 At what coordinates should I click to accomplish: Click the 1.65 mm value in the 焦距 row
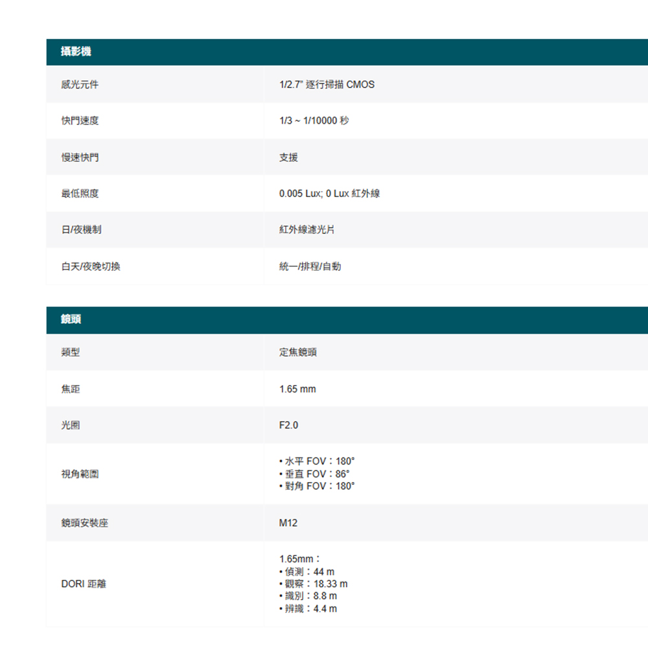pos(297,389)
